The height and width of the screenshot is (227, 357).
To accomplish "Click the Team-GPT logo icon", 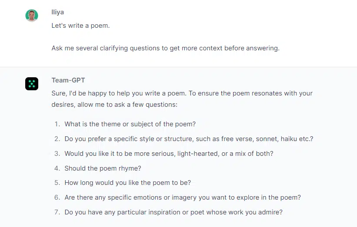I will [x=32, y=84].
